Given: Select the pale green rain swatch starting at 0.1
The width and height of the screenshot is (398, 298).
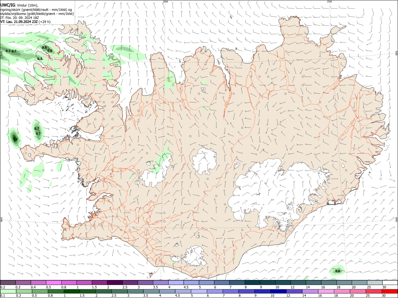Looking at the screenshot, I should (8, 291).
